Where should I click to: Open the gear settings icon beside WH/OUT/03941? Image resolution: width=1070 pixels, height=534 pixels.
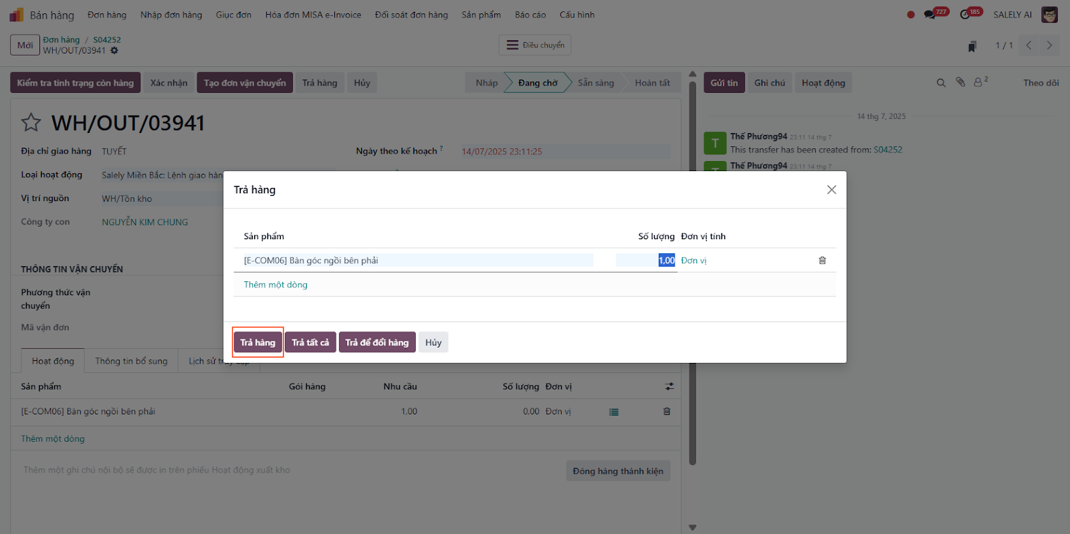pos(114,51)
